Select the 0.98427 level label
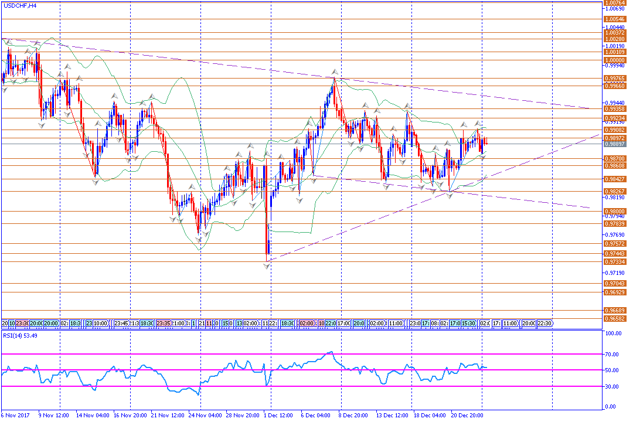Viewport: 633px width, 422px height. 615,179
